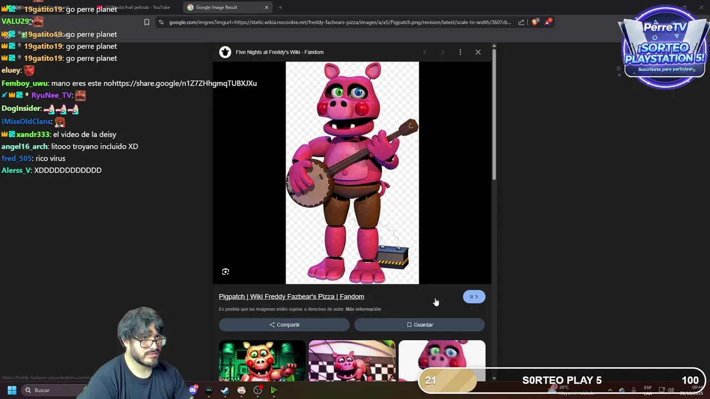Click the username fred_505 in chat
This screenshot has width=710, height=399.
(17, 158)
